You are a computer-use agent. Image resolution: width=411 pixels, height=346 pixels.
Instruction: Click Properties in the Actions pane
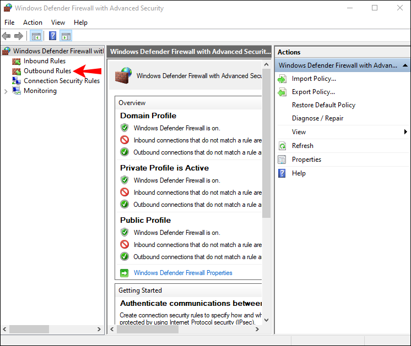point(306,160)
